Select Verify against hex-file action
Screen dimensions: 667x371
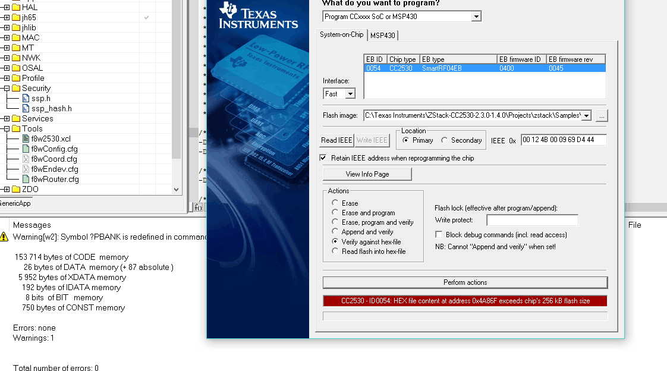tap(335, 241)
